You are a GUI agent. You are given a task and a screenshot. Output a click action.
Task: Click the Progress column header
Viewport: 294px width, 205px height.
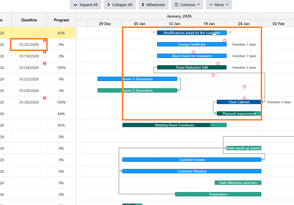pos(61,20)
